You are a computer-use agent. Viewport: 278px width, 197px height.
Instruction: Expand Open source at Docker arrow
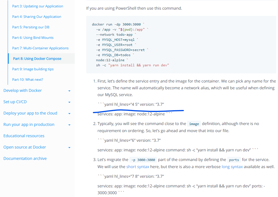[69, 147]
